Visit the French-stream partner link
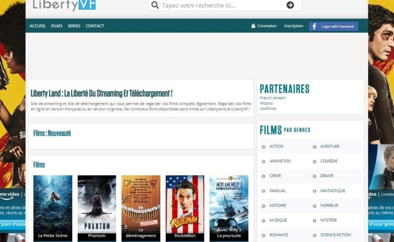The image size is (394, 242). pos(273,98)
